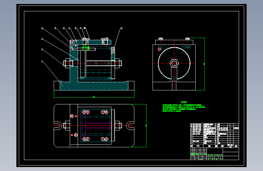Select balloon number 11 above the section view

click(122, 28)
